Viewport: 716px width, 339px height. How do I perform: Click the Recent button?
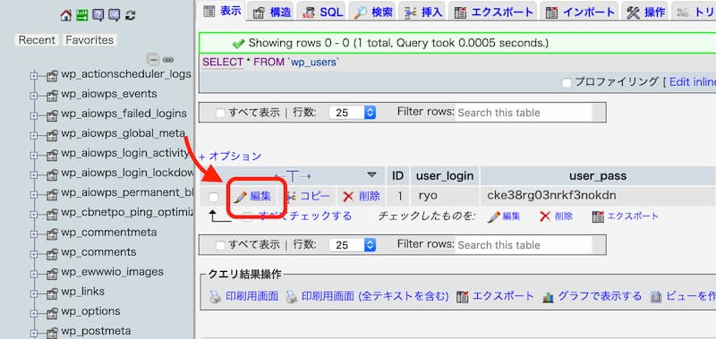coord(37,40)
